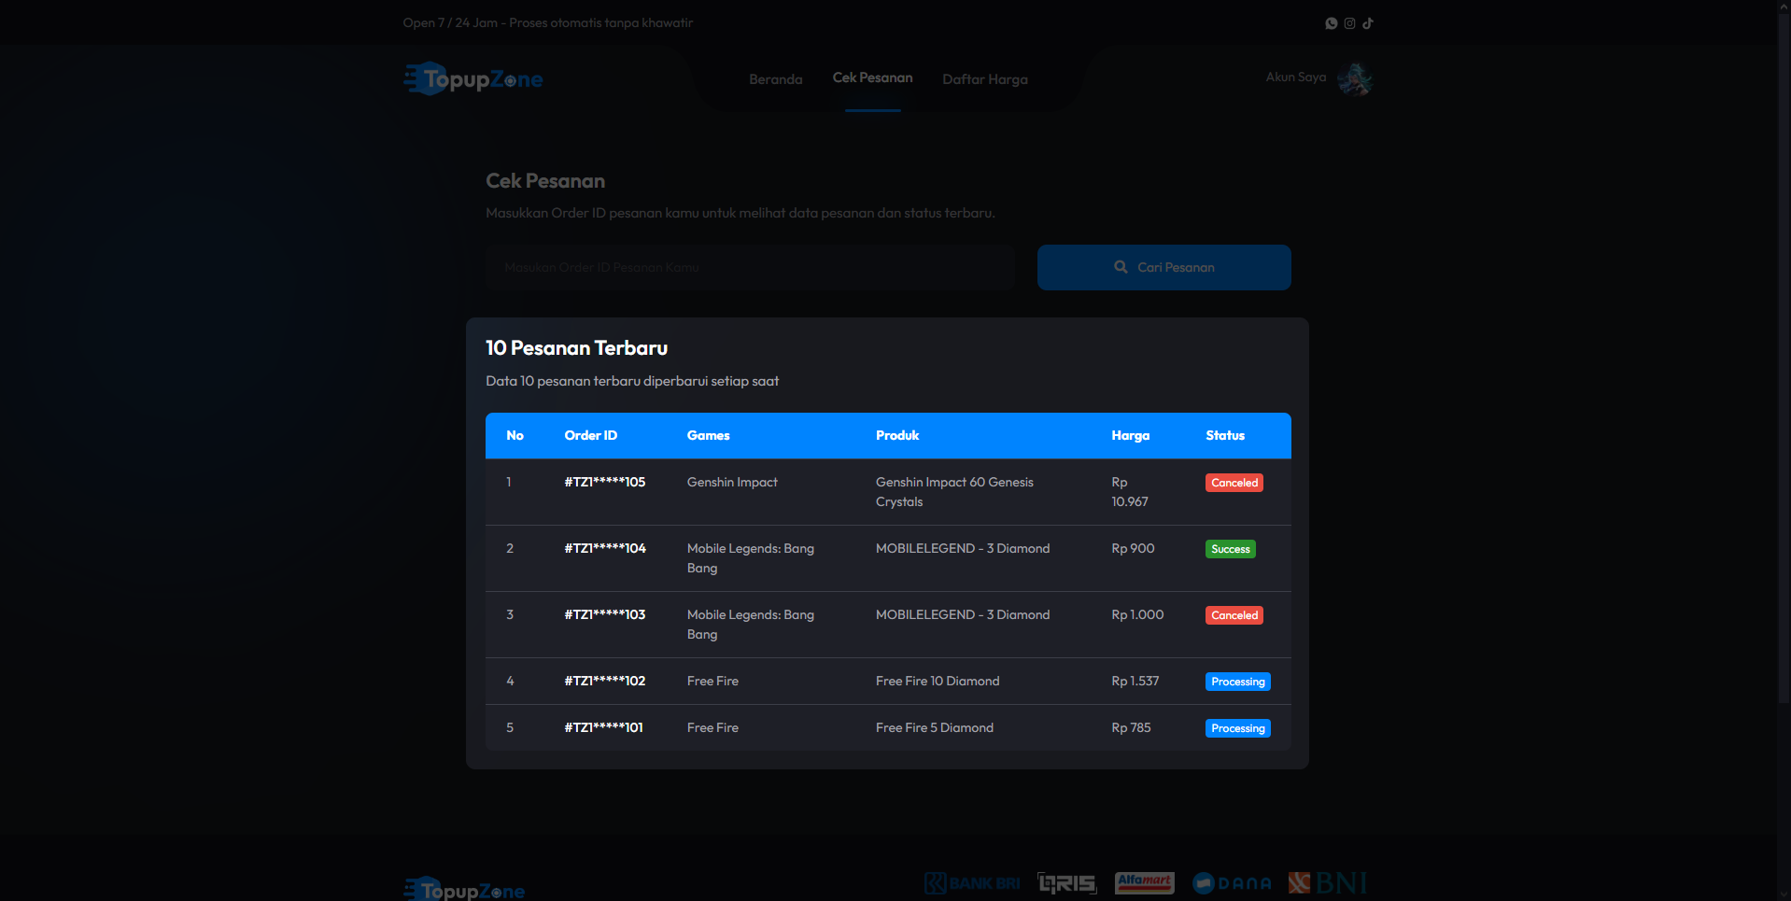Click the footer TopupZone logo

pyautogui.click(x=464, y=890)
